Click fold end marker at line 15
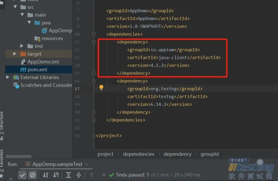The height and width of the screenshot is (181, 278). (x=94, y=73)
